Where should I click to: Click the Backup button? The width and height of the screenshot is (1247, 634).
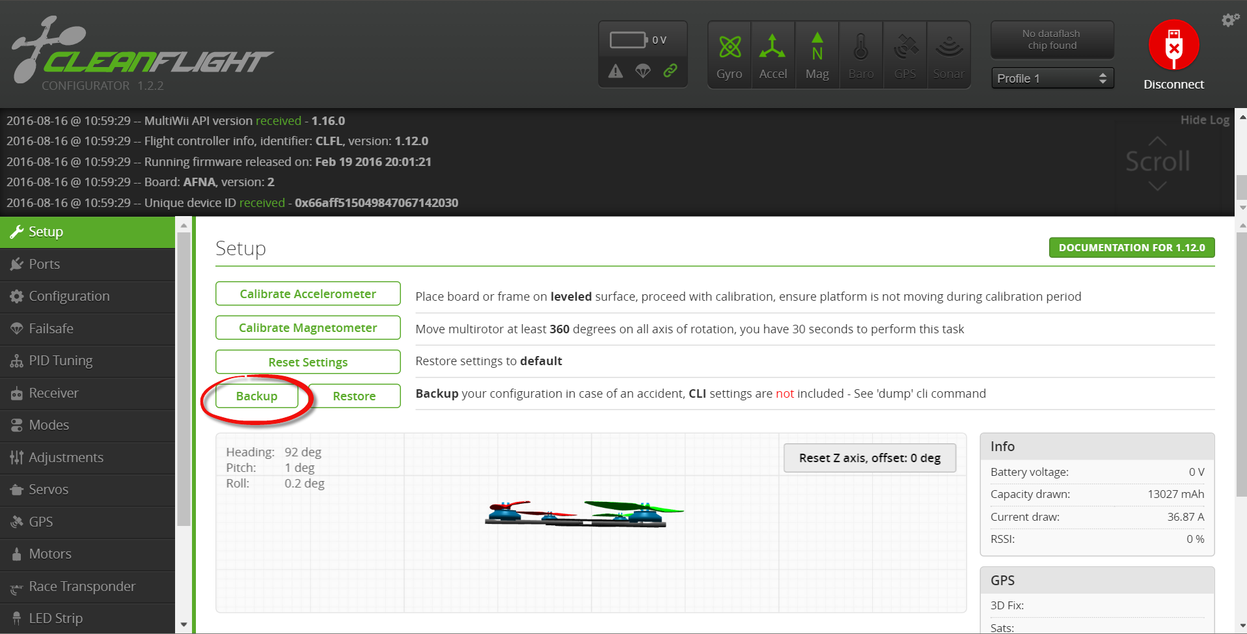(x=256, y=396)
